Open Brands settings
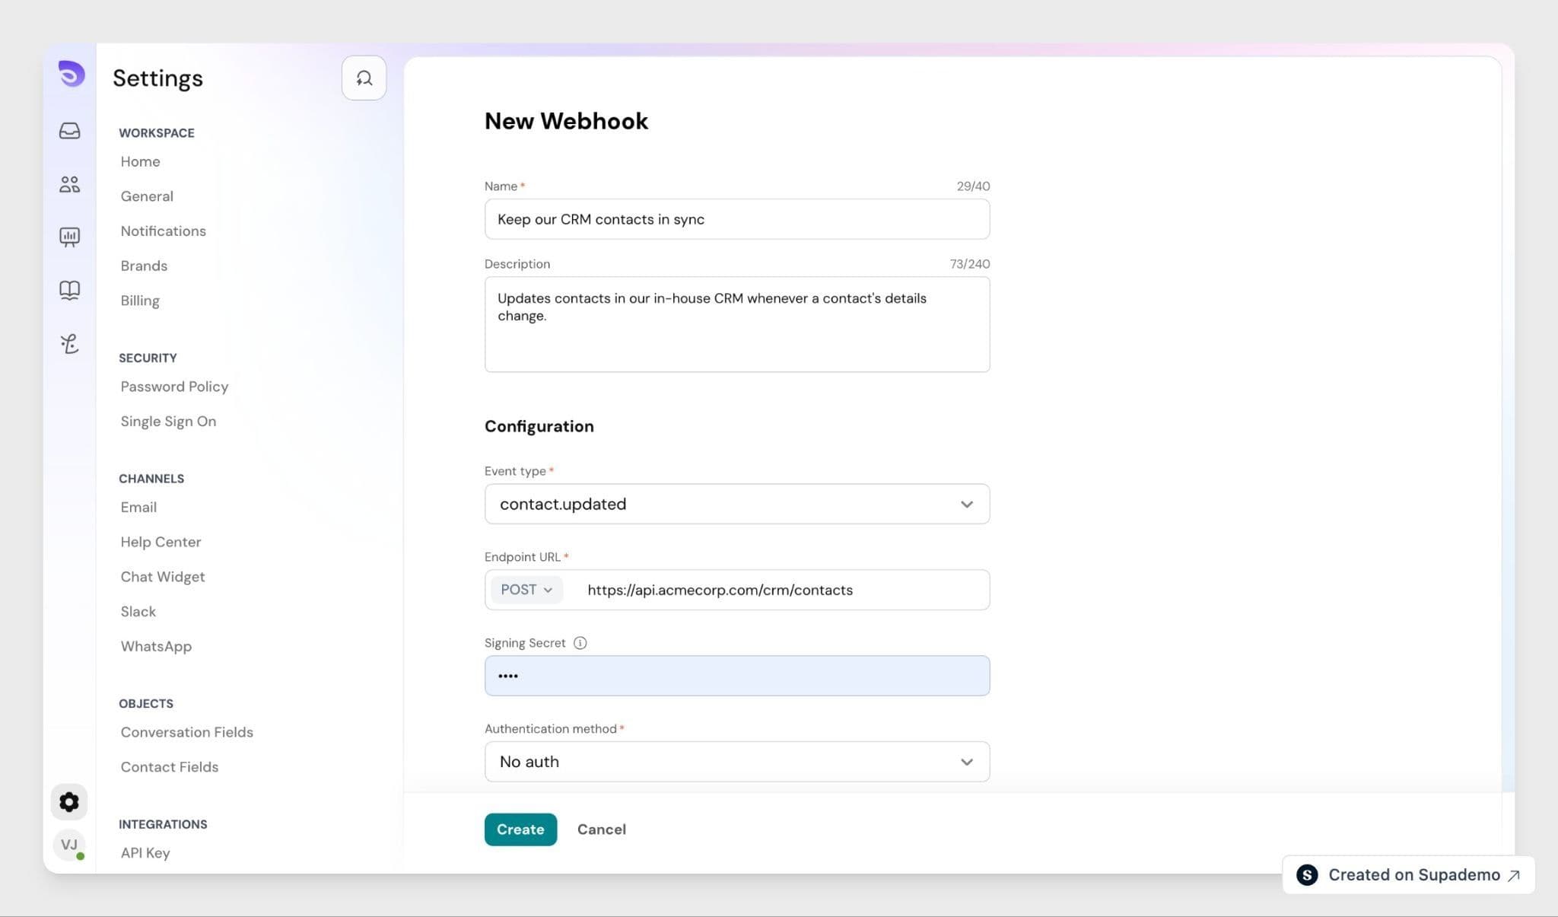 pos(144,266)
